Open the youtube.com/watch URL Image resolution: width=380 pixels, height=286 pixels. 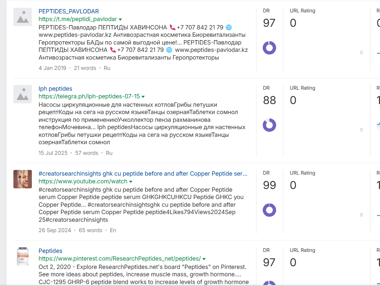click(83, 181)
